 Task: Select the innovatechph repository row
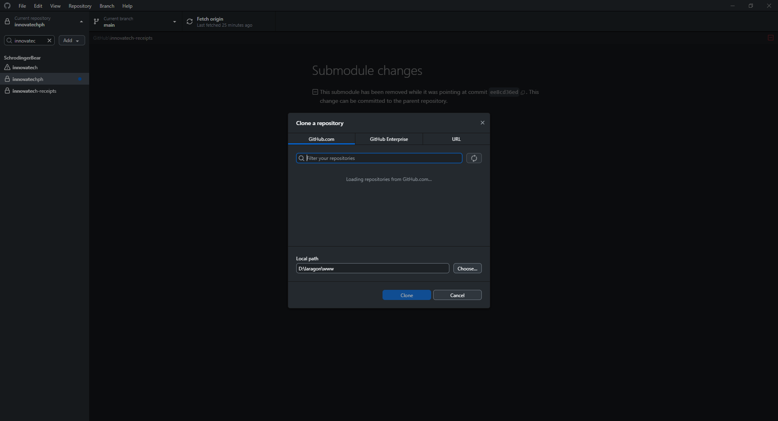45,79
